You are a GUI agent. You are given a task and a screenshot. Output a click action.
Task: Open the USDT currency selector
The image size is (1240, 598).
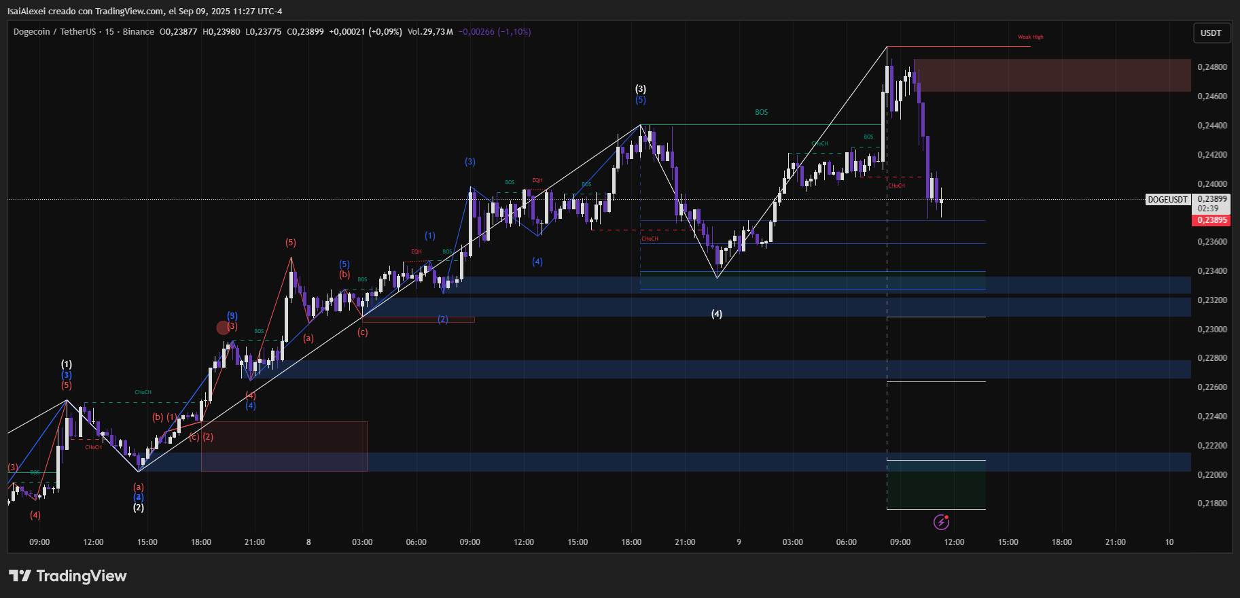[x=1211, y=33]
